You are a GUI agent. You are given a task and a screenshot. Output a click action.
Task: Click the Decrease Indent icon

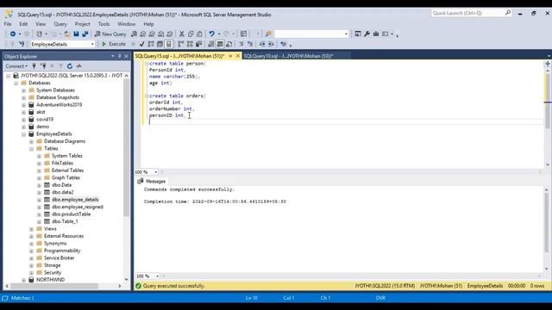(x=262, y=44)
